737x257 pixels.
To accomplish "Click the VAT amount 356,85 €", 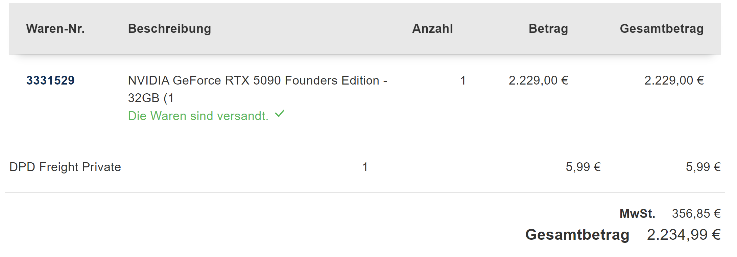I will click(x=696, y=214).
